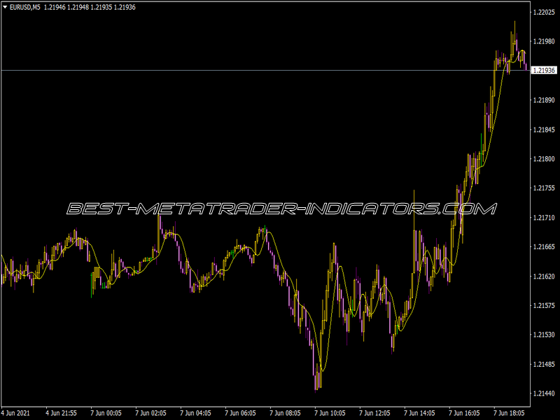Screen dimensions: 560x420
Task: Click the 7 Jun 16:05 time label
Action: coord(465,413)
